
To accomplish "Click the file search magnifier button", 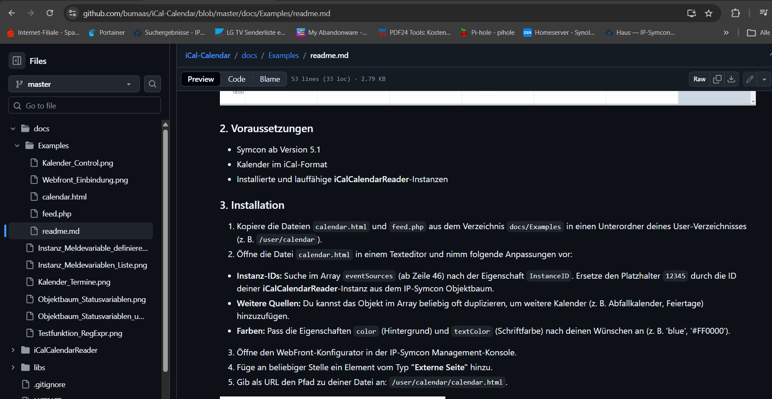I will pyautogui.click(x=153, y=84).
